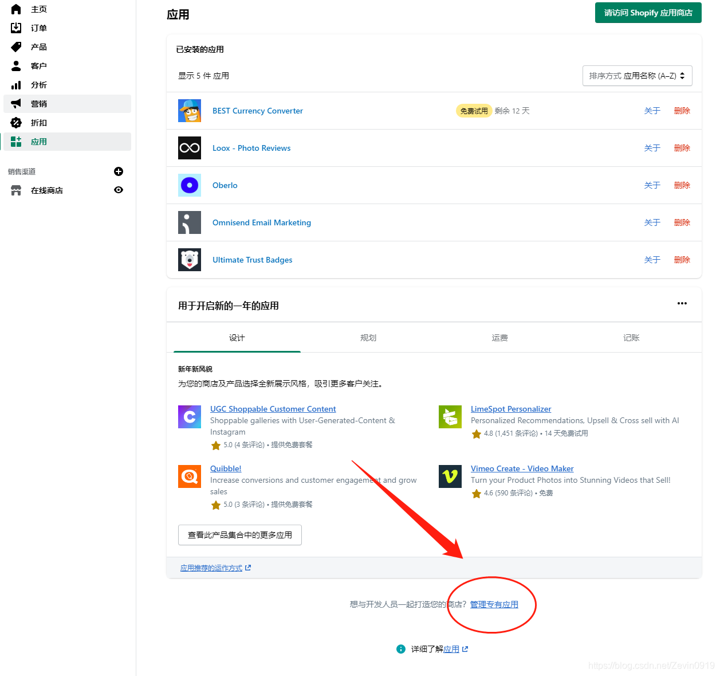The width and height of the screenshot is (720, 676).
Task: Click 关于 for Loox
Action: tap(652, 148)
